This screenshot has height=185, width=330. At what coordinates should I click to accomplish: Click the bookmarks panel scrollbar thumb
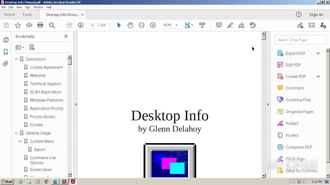coord(70,61)
